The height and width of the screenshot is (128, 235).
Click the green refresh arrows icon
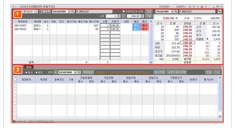click(x=220, y=11)
